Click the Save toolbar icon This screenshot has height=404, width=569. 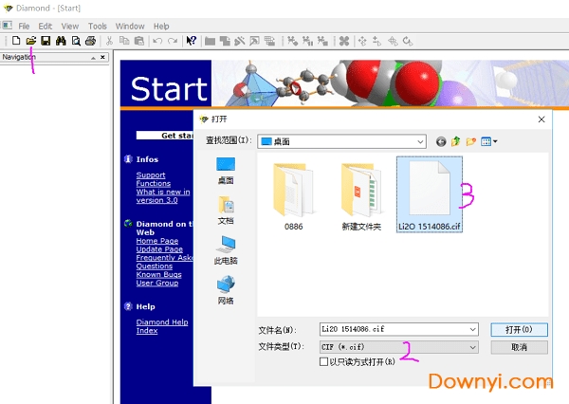pyautogui.click(x=45, y=41)
